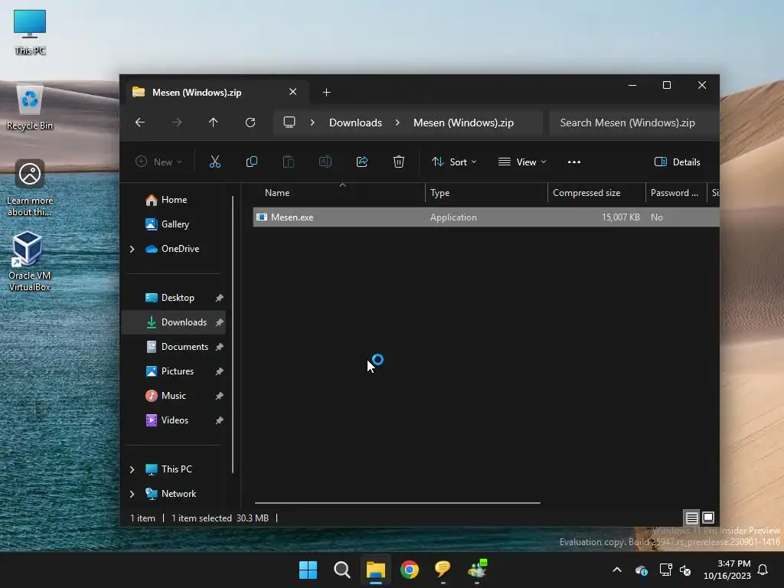Switch to details list view icon
This screenshot has width=784, height=588.
[691, 518]
